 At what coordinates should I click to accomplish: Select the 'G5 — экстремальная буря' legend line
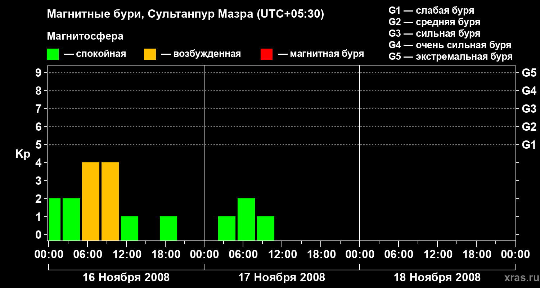(451, 57)
